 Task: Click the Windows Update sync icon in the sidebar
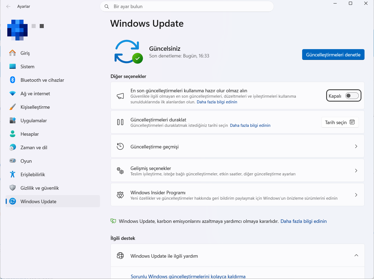[x=12, y=201]
